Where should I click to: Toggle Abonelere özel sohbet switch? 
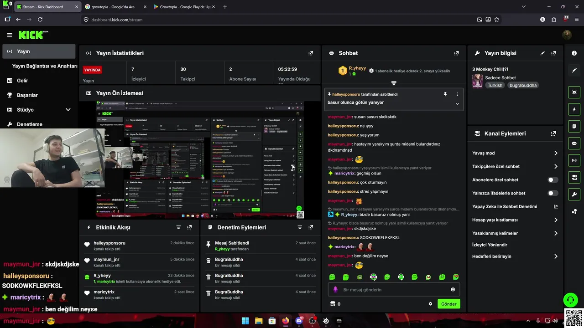(553, 180)
